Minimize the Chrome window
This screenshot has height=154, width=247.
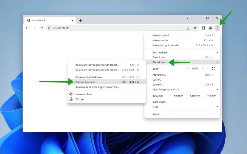[x=197, y=18]
